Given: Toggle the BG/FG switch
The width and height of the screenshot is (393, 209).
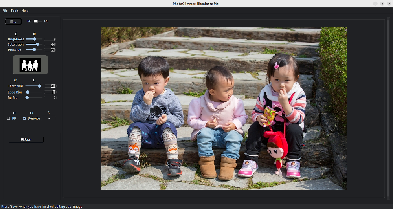Looking at the screenshot, I should pyautogui.click(x=38, y=21).
